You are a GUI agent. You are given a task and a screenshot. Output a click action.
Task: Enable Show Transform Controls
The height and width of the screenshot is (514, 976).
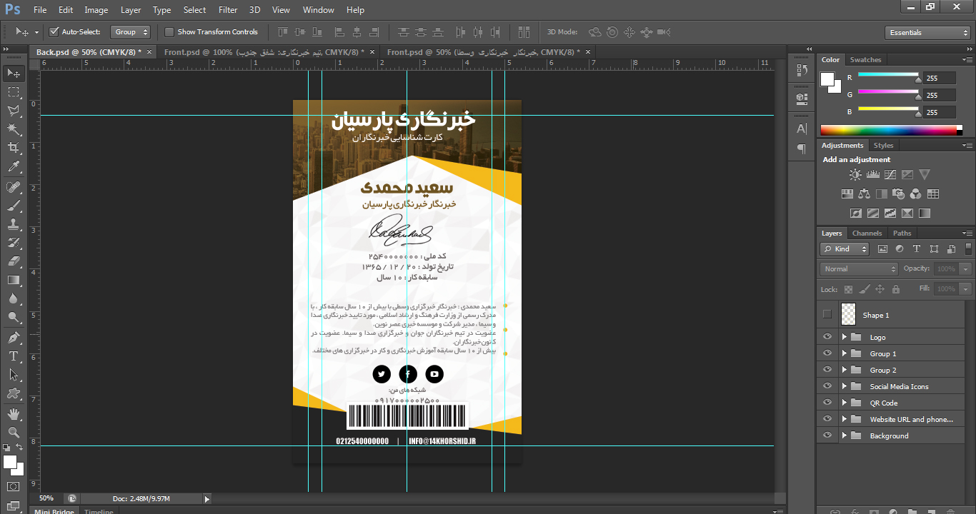(169, 31)
